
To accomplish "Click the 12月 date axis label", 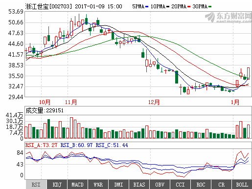I will pyautogui.click(x=154, y=102).
